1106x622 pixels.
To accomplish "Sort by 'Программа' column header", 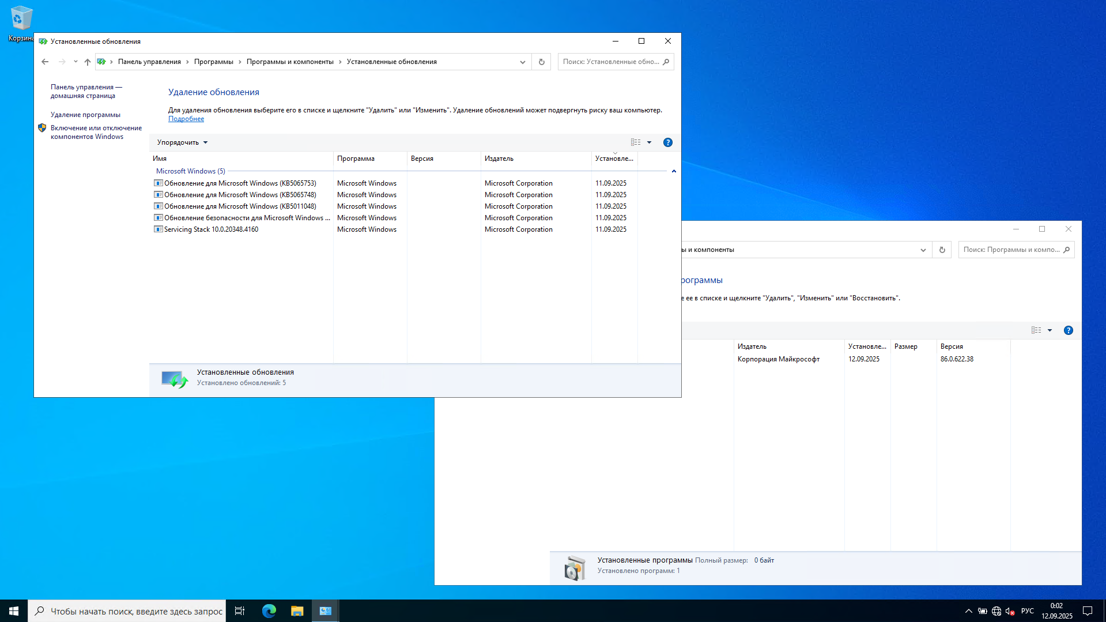I will point(370,159).
